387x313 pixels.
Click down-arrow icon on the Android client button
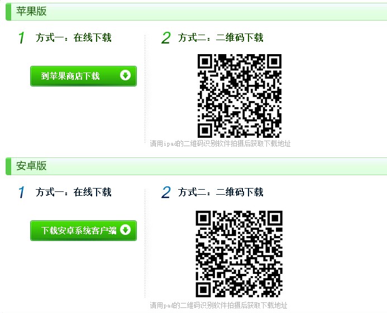[x=126, y=230]
